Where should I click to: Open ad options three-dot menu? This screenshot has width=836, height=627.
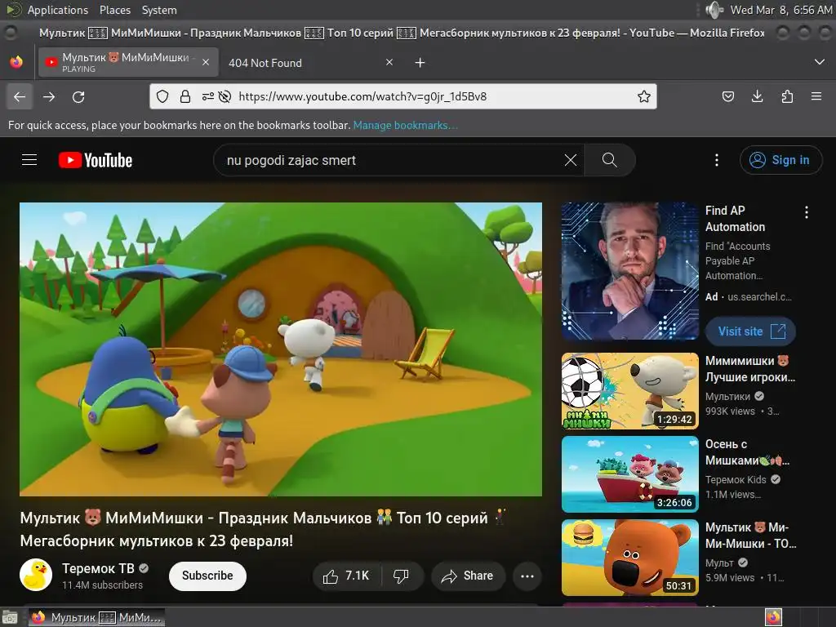(806, 212)
